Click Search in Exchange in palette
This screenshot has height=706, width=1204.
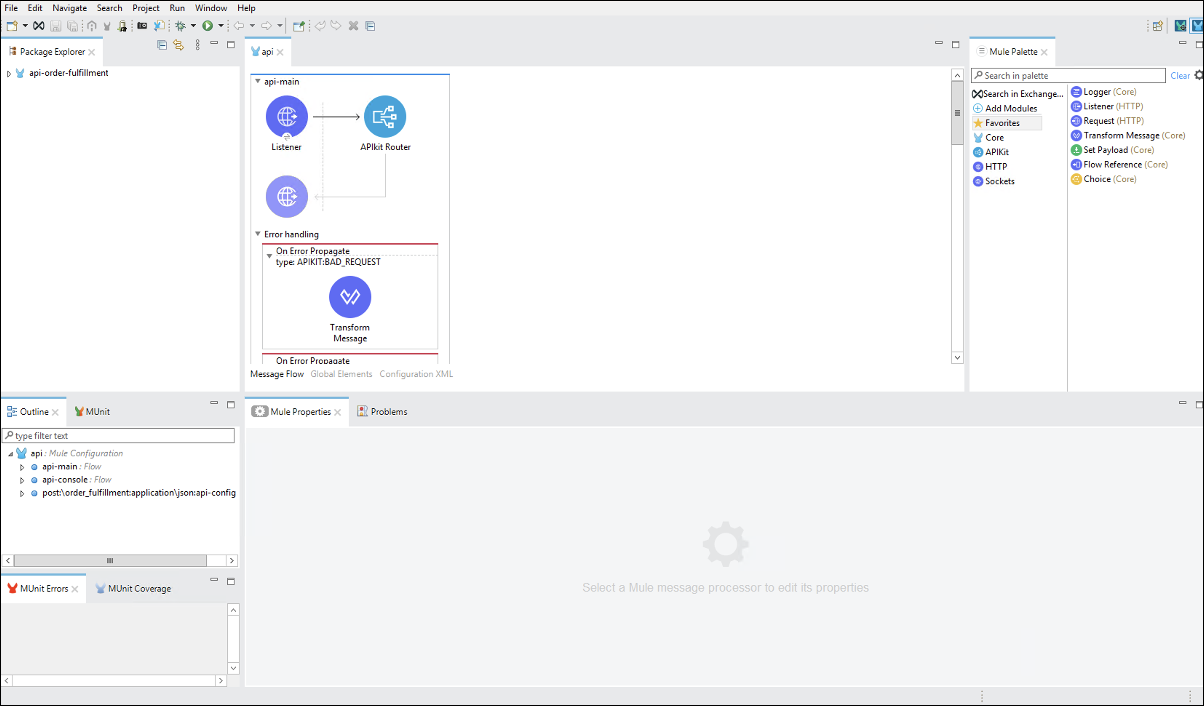1018,94
